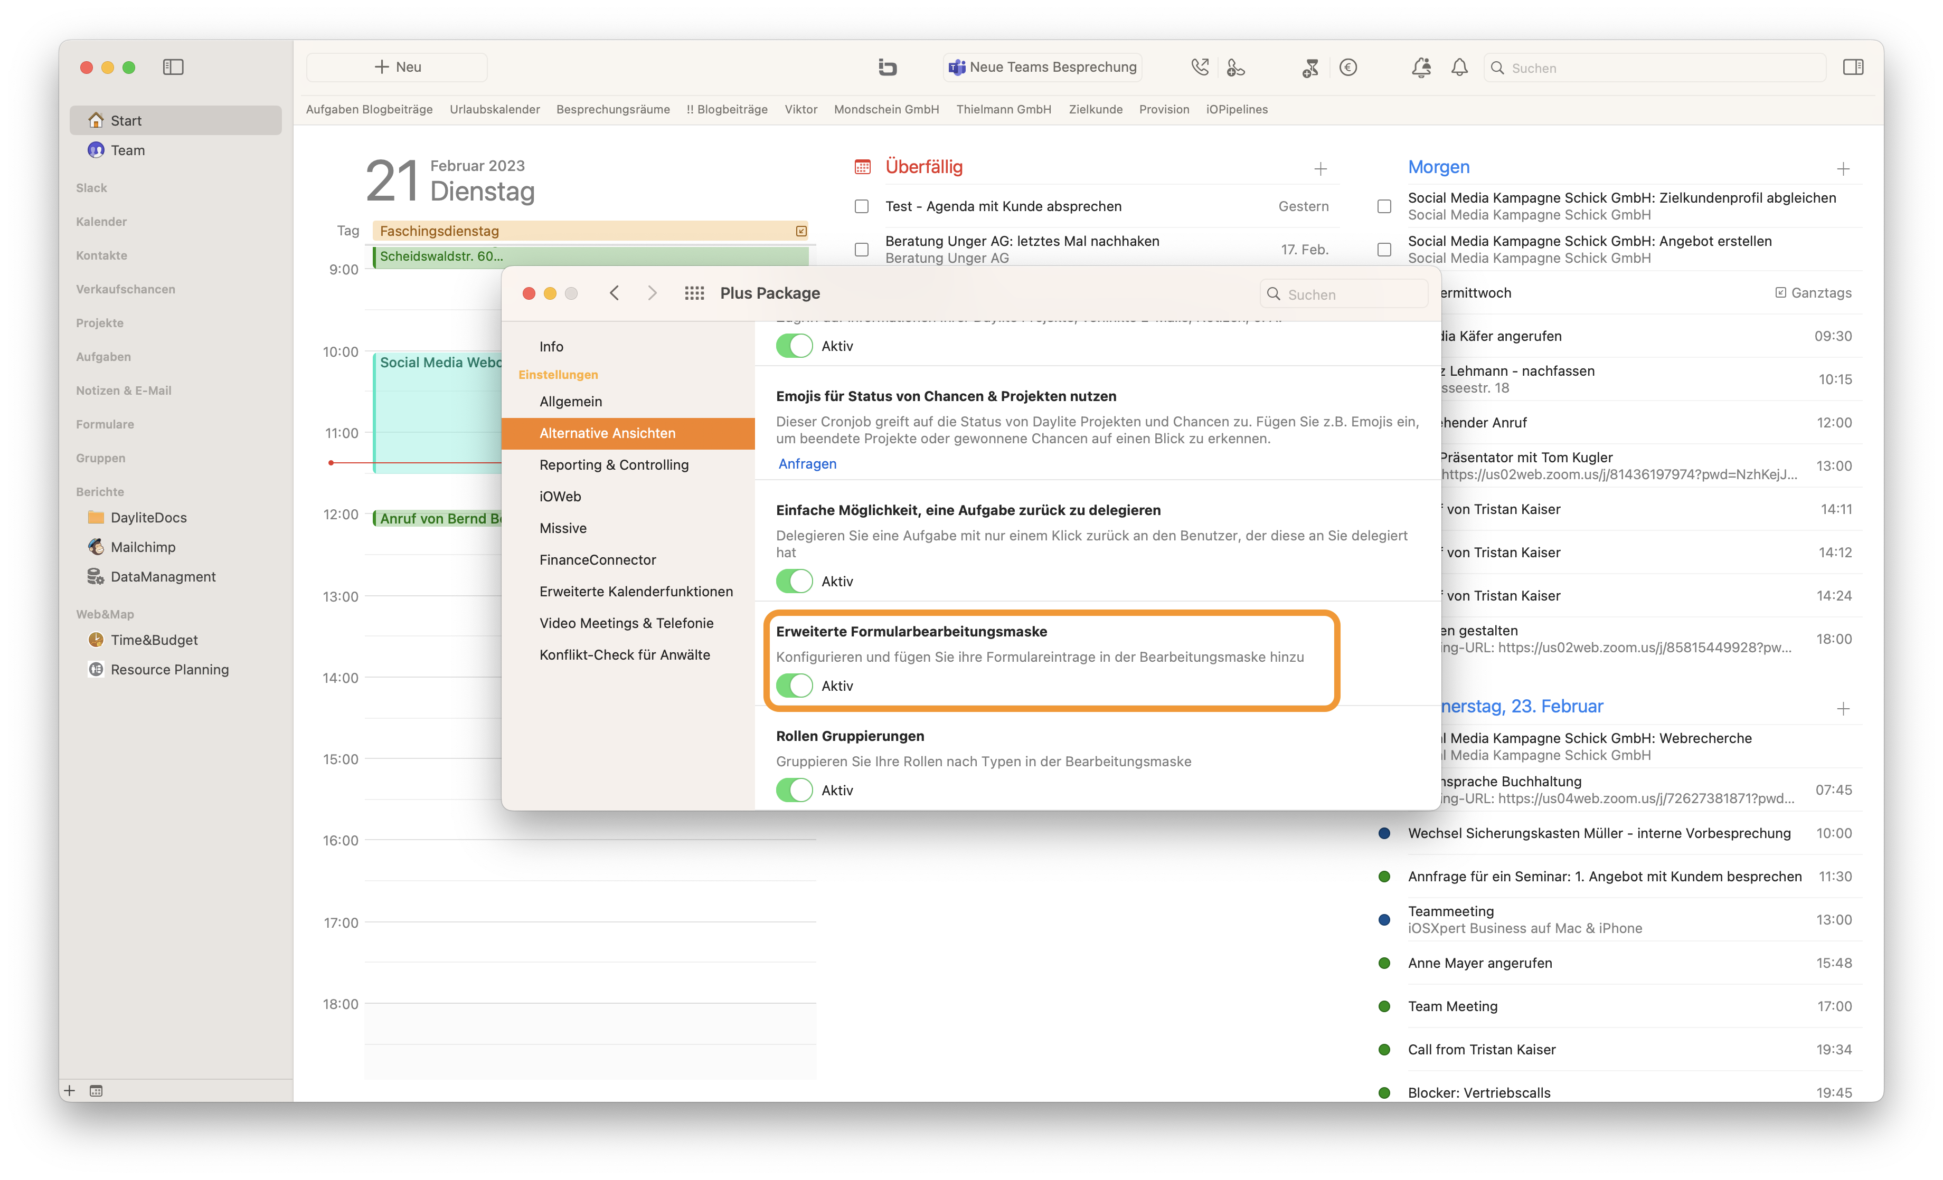The image size is (1943, 1180).
Task: Select iOWeb settings section
Action: 628,496
